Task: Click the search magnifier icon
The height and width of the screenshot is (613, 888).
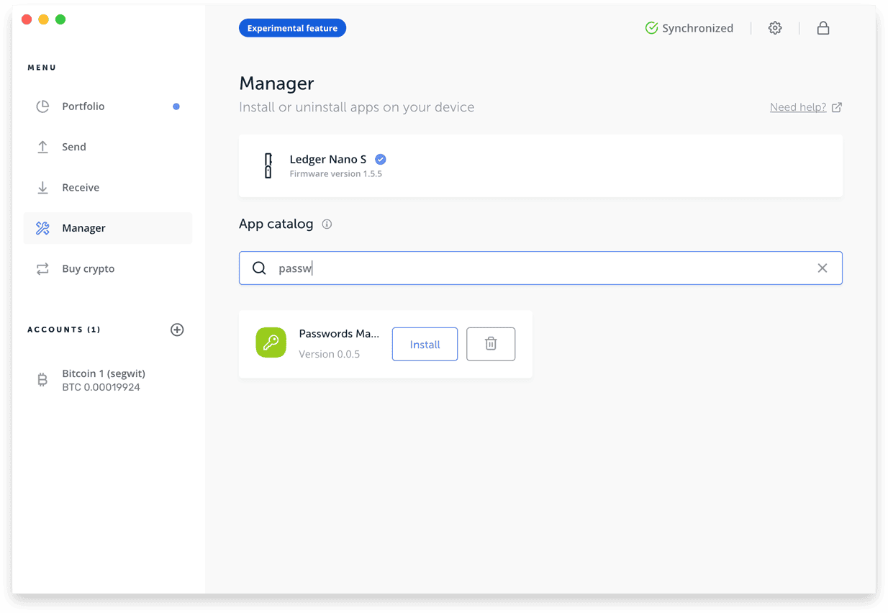Action: coord(259,268)
